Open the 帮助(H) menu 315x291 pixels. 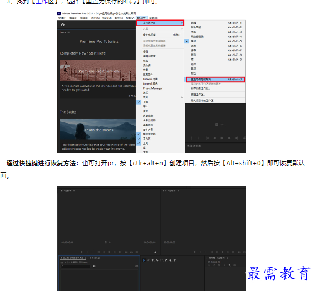pos(154,18)
